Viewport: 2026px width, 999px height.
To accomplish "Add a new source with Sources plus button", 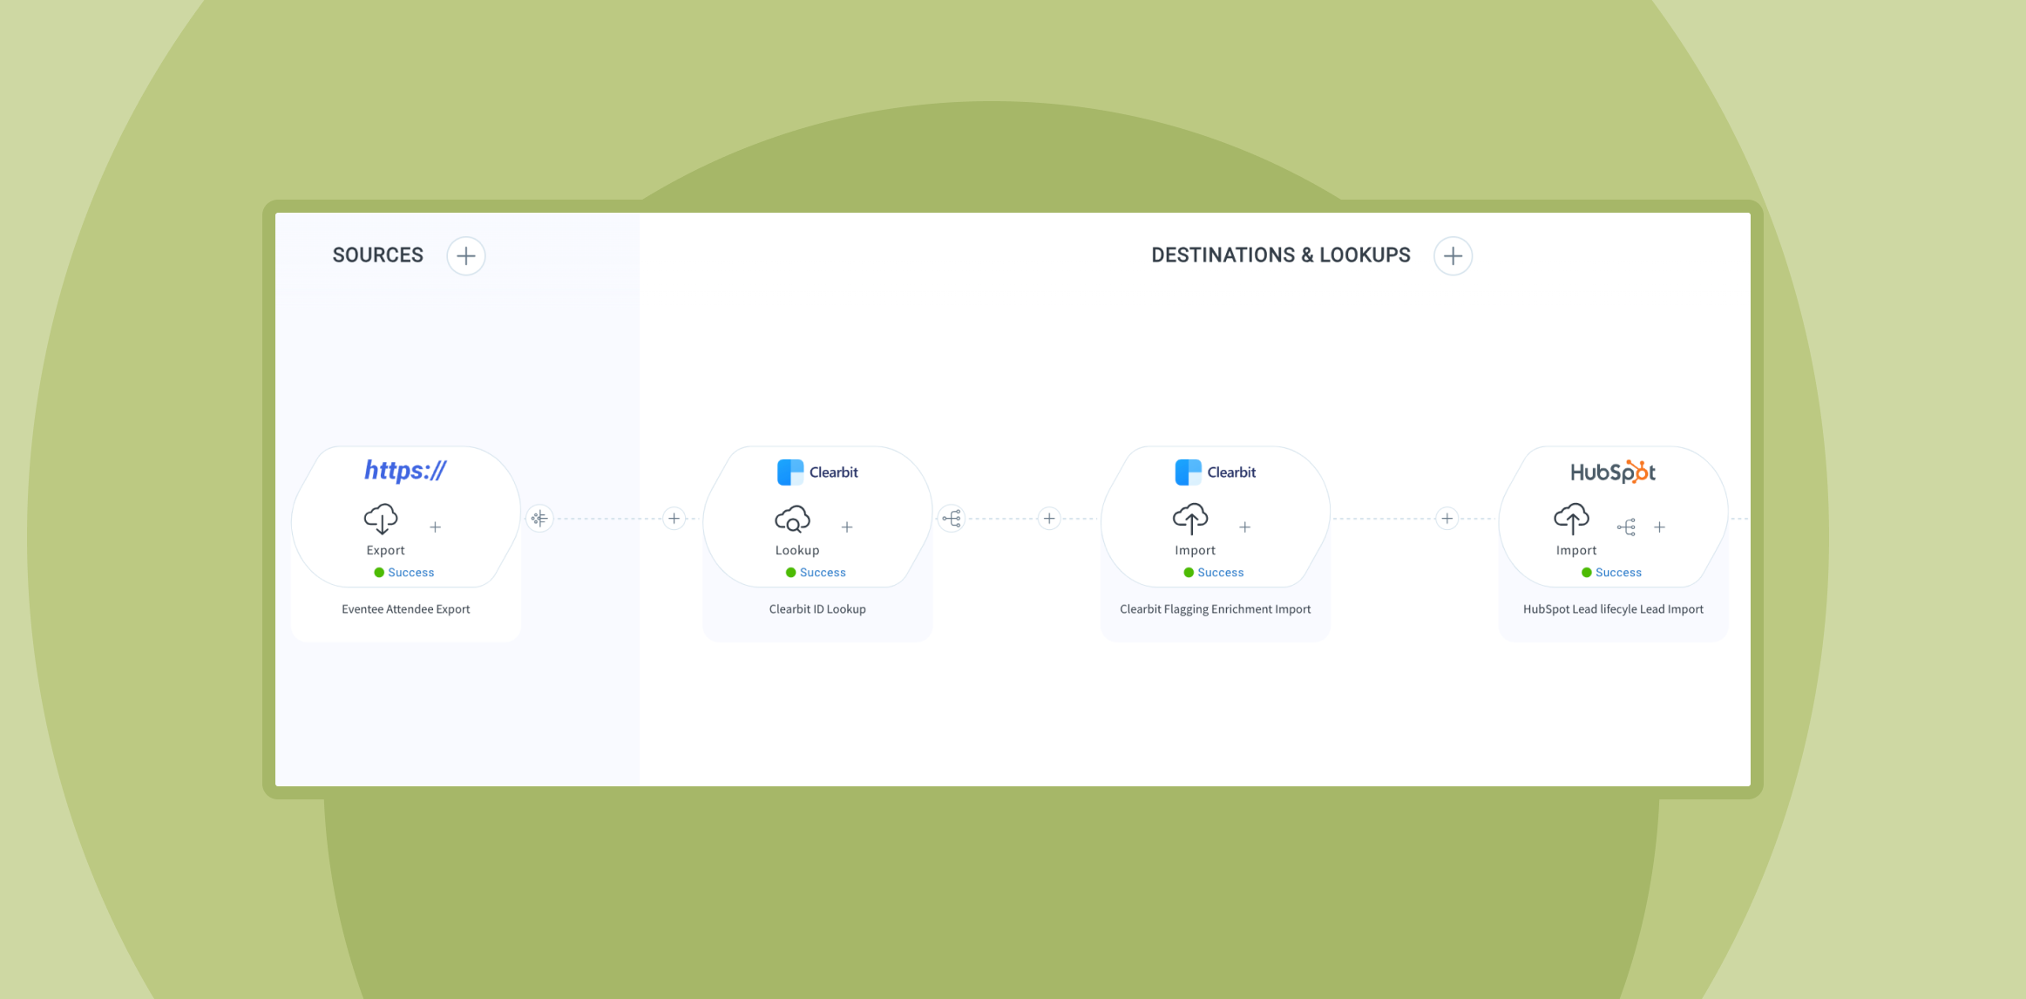I will pos(466,256).
